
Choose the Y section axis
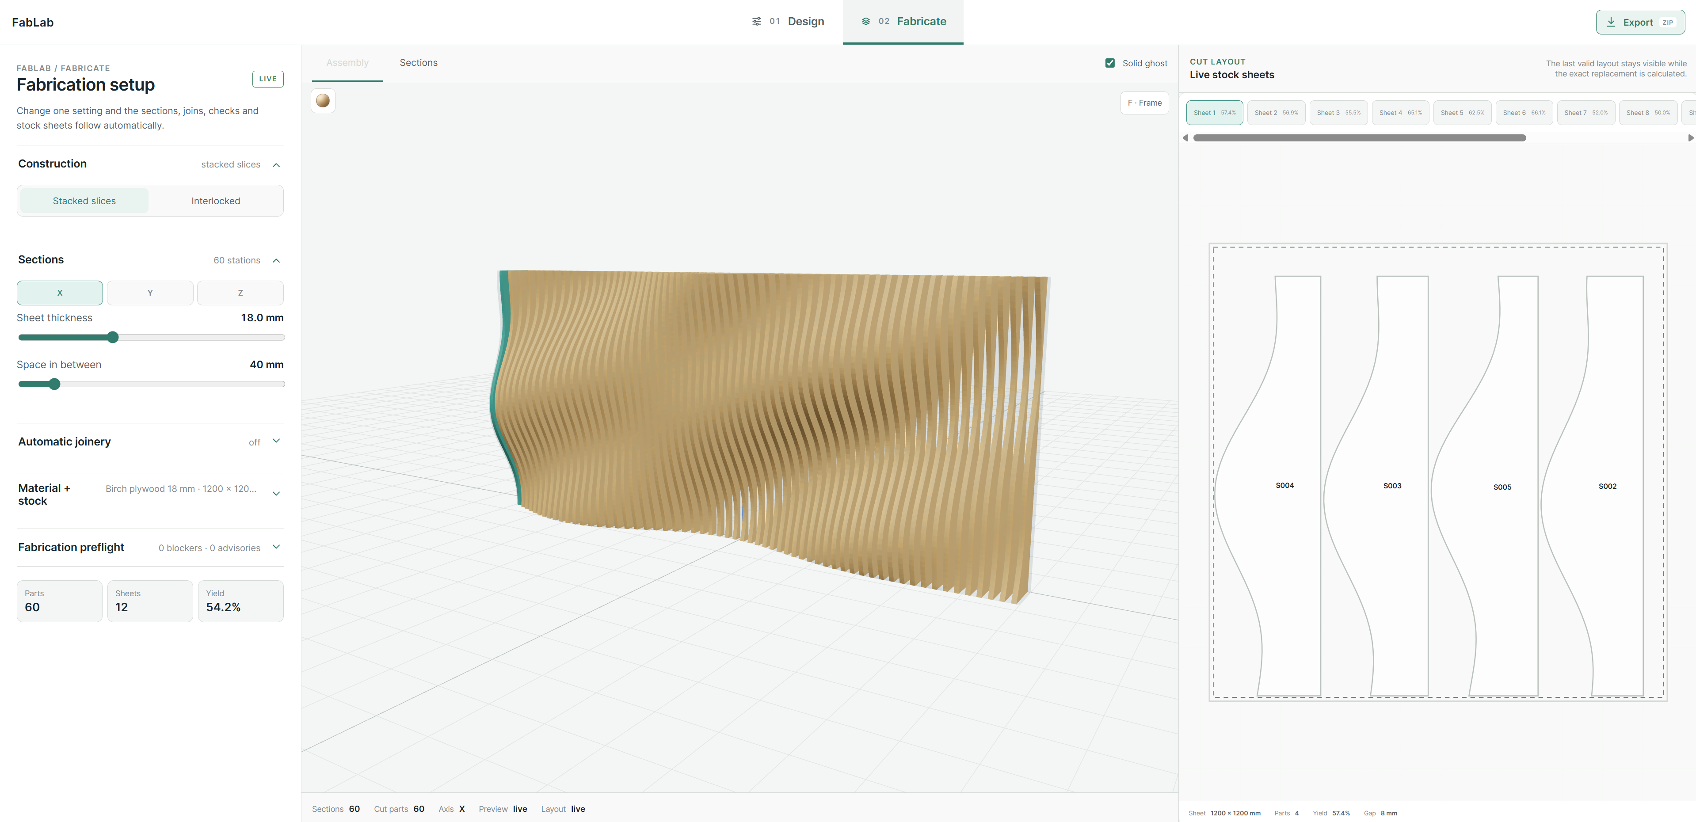(150, 293)
